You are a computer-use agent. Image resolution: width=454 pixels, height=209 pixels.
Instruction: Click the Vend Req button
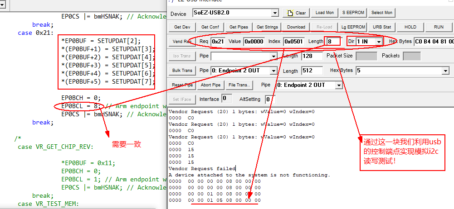pyautogui.click(x=182, y=42)
